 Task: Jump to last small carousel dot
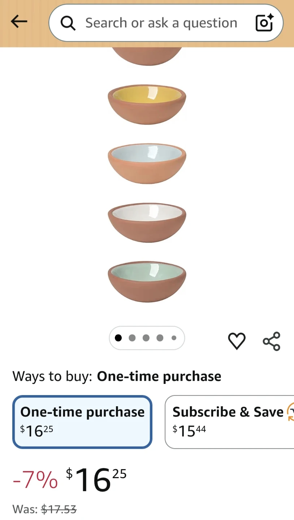[x=174, y=338]
